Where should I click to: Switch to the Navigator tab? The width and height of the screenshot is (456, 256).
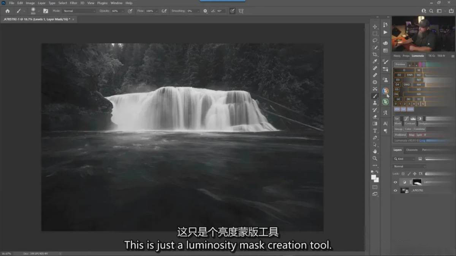point(397,56)
